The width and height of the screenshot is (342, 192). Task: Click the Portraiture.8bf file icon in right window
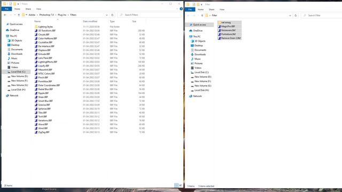(x=220, y=34)
